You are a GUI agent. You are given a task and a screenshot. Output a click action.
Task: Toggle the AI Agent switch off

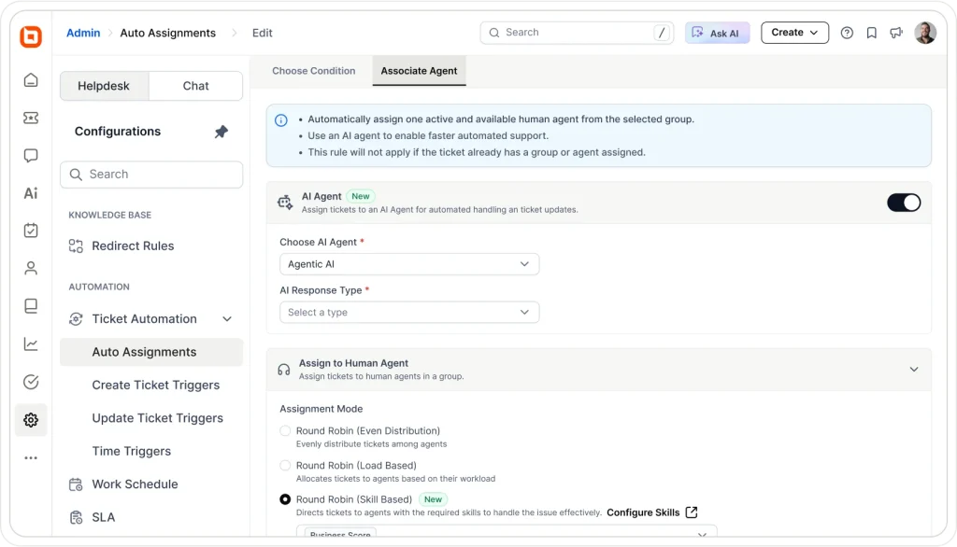[904, 203]
